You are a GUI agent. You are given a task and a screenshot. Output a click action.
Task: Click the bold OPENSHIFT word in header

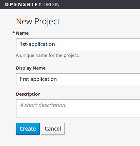click(23, 4)
